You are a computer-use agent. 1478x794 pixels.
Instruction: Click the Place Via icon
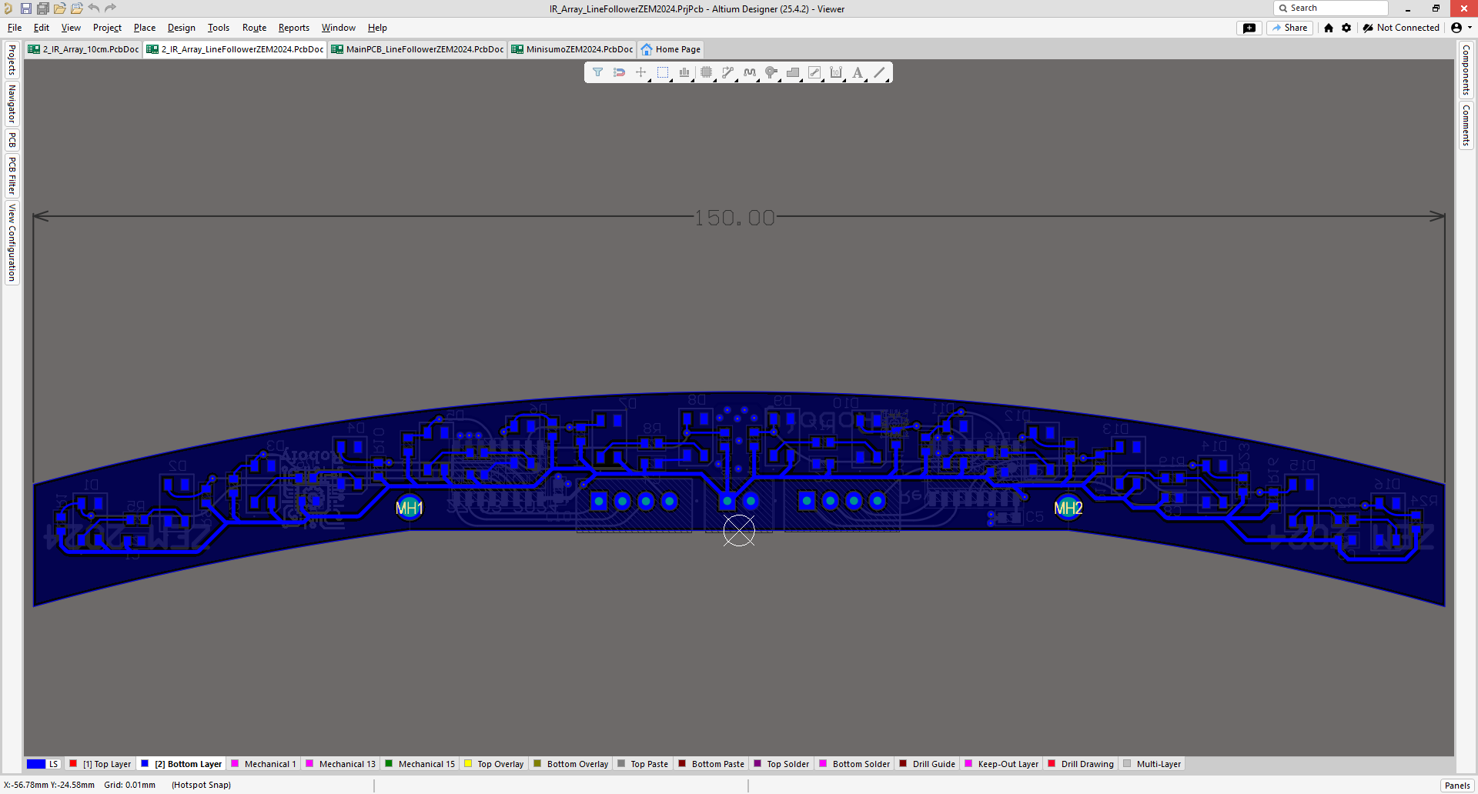(771, 72)
